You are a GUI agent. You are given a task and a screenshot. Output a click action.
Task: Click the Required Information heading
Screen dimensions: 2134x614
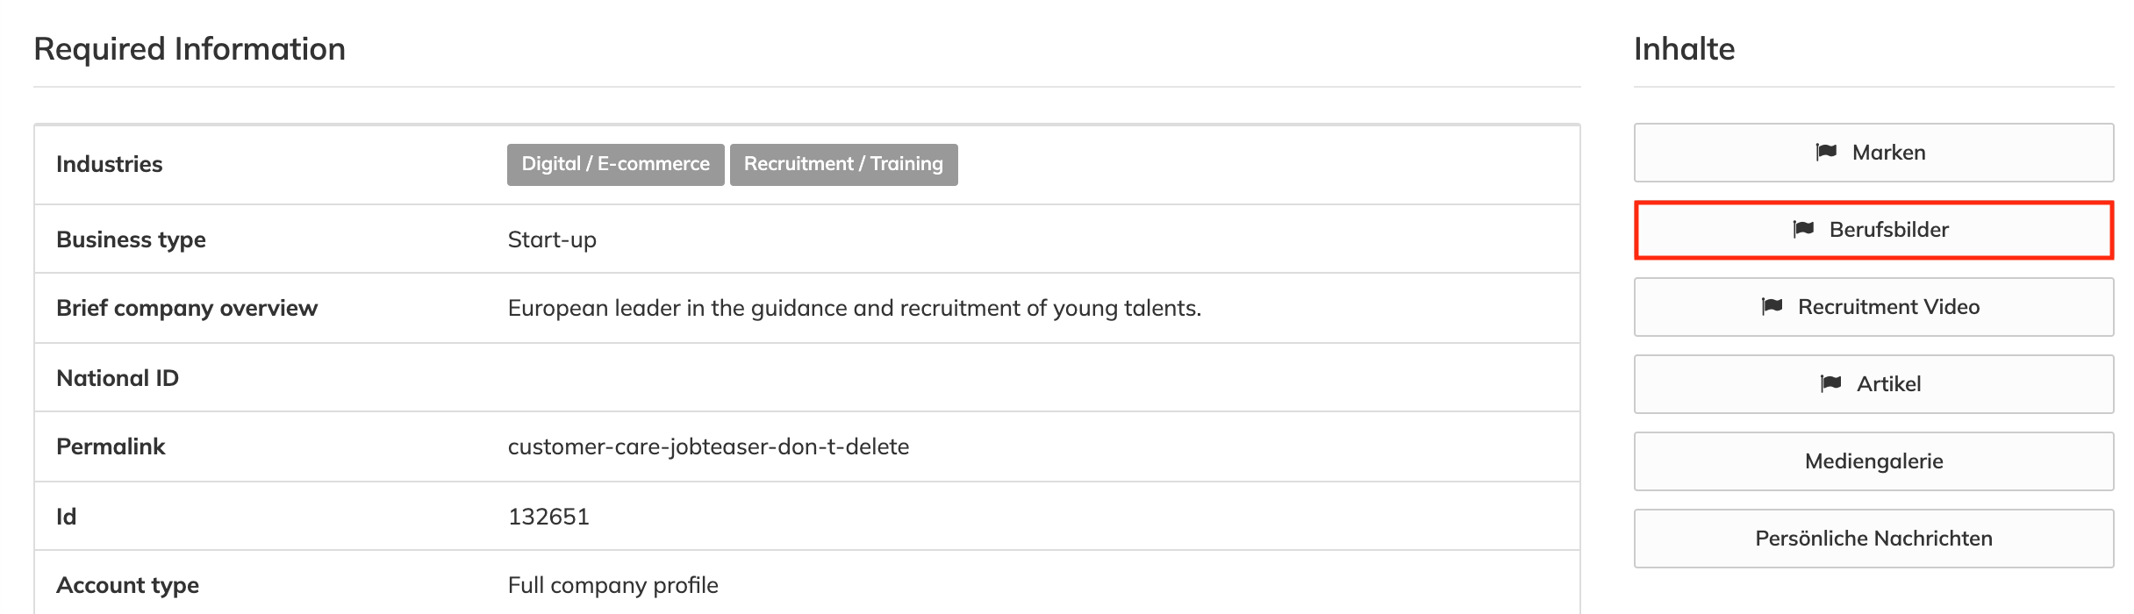pos(189,48)
